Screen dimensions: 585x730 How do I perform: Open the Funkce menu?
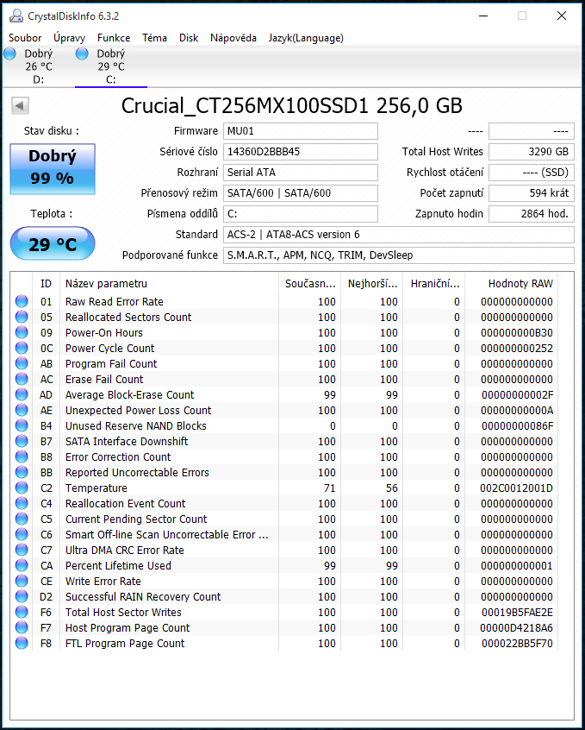[114, 38]
